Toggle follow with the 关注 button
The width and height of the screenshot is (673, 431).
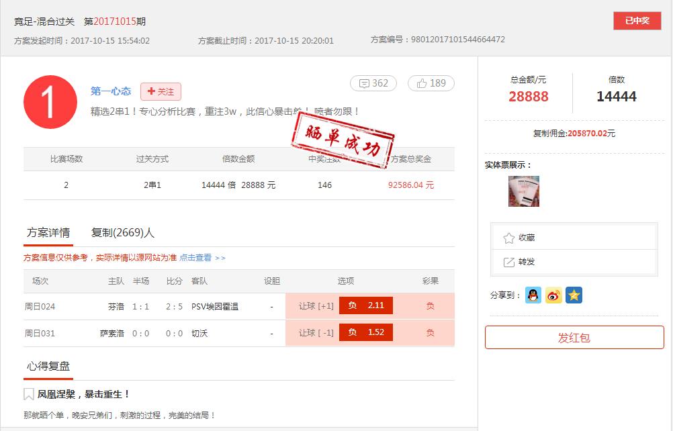click(x=160, y=90)
